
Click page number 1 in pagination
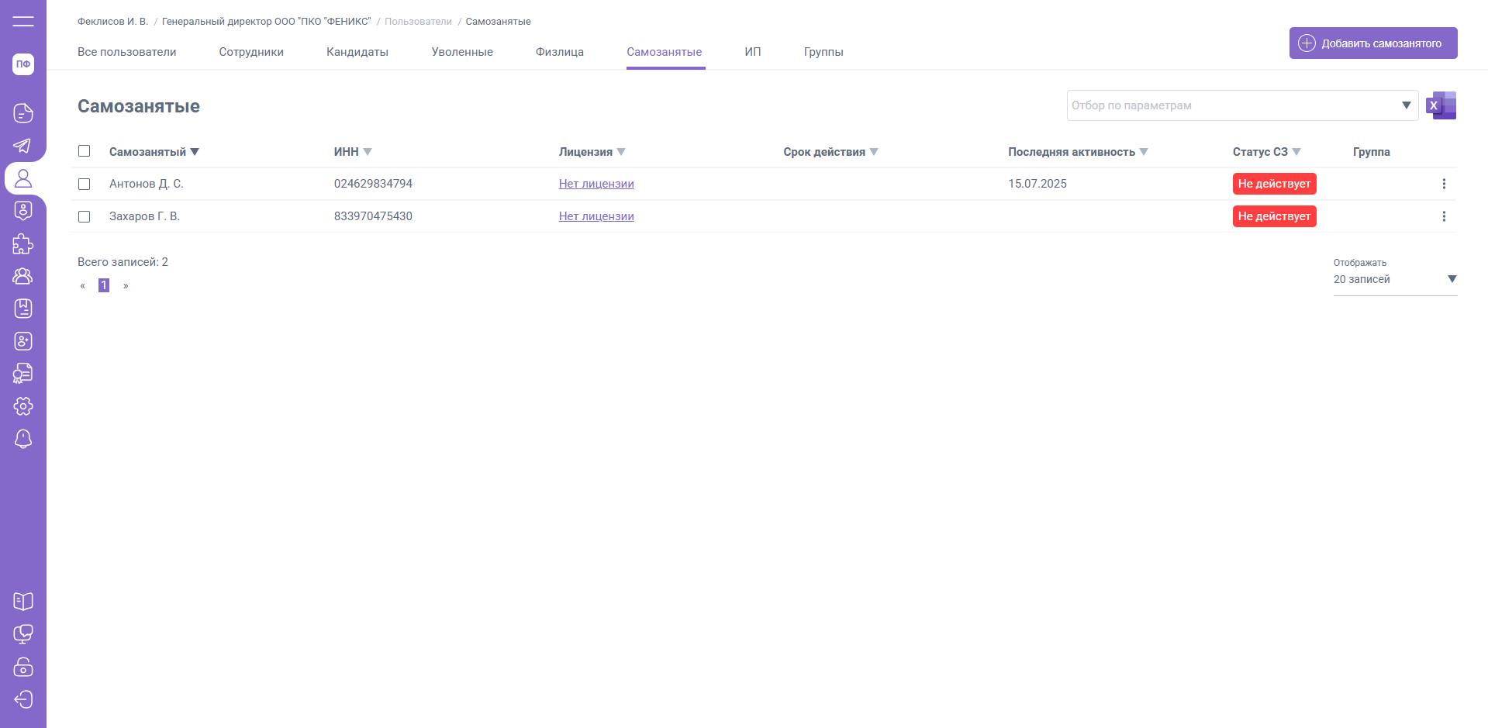click(104, 285)
